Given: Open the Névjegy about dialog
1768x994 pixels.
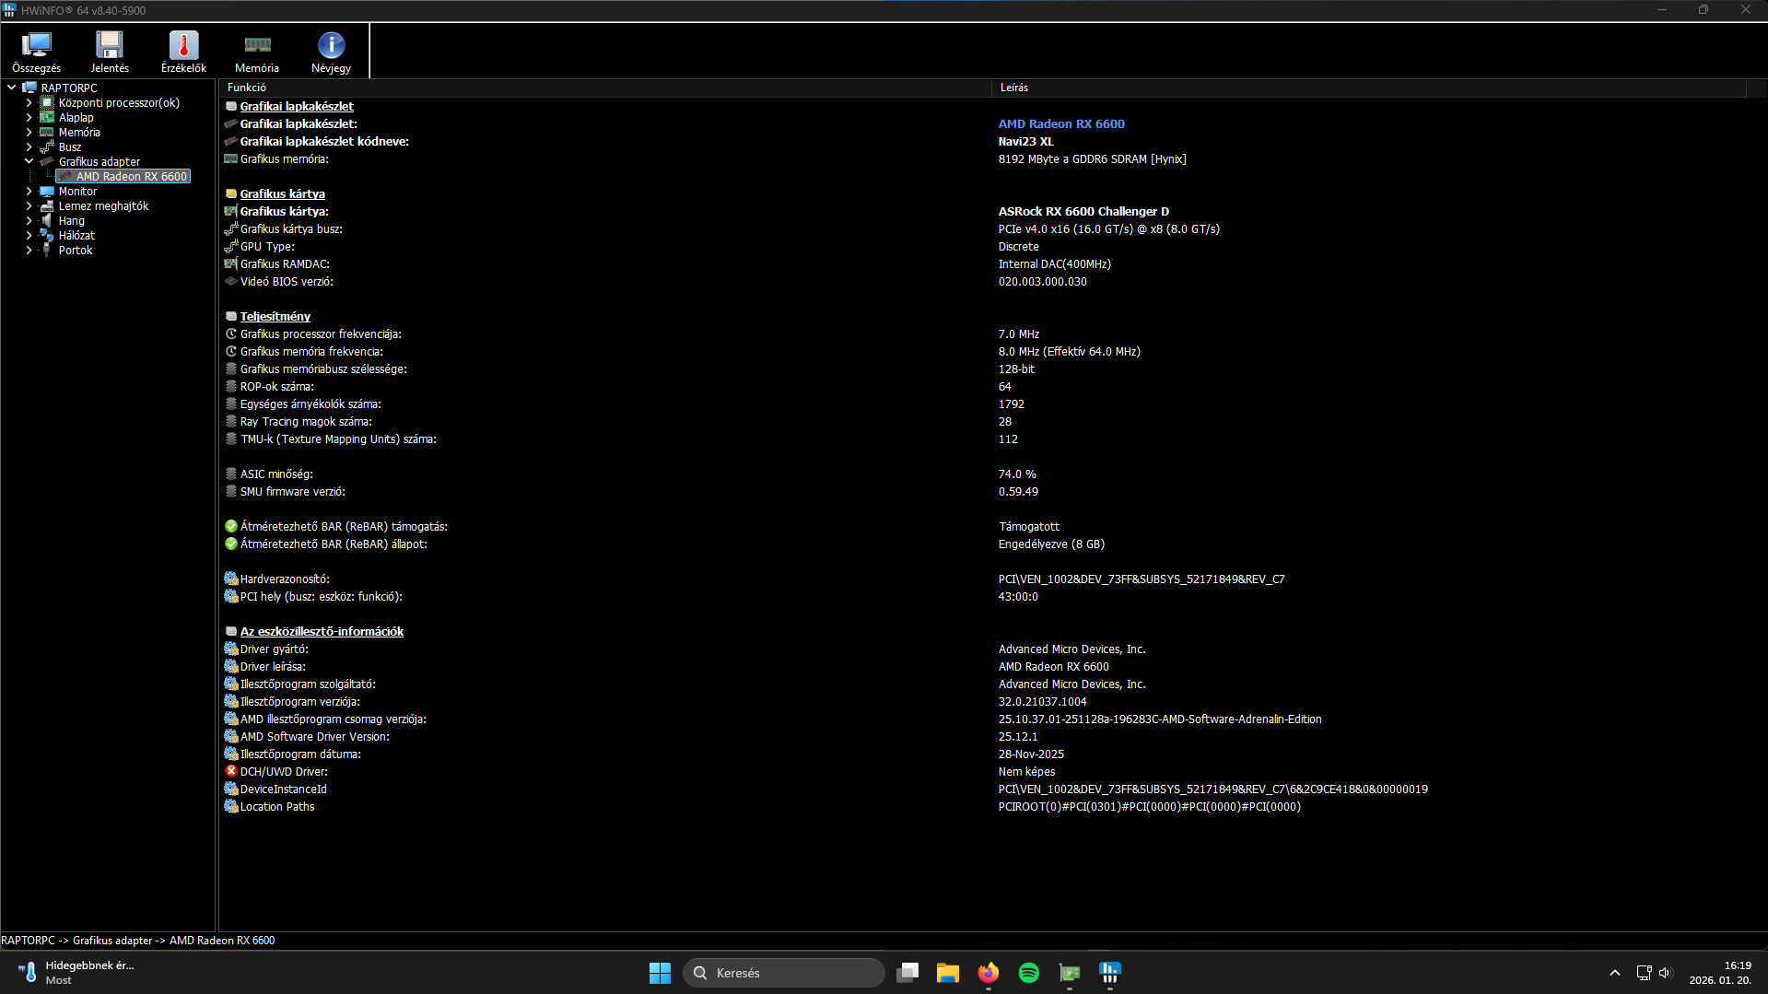Looking at the screenshot, I should click(331, 52).
